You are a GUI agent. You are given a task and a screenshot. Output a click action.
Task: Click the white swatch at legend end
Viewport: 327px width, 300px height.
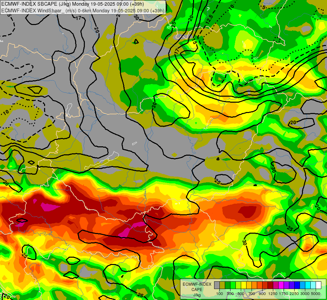[x=318, y=285]
